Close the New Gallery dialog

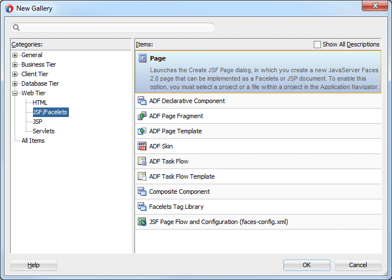pyautogui.click(x=375, y=6)
